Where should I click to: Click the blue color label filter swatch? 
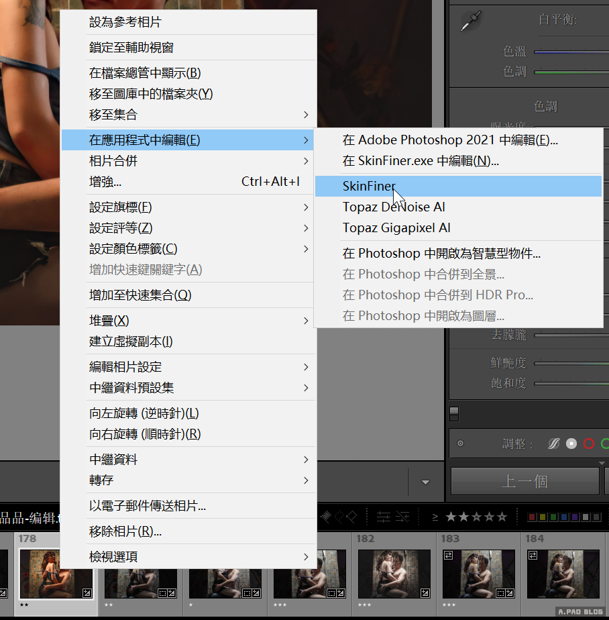(x=565, y=517)
